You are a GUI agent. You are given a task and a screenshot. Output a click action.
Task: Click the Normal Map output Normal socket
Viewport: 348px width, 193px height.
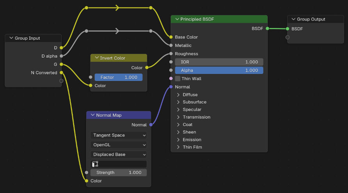tap(151, 125)
